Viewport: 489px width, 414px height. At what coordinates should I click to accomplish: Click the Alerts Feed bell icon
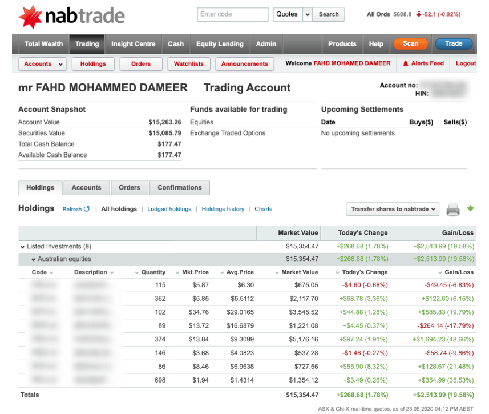[406, 64]
